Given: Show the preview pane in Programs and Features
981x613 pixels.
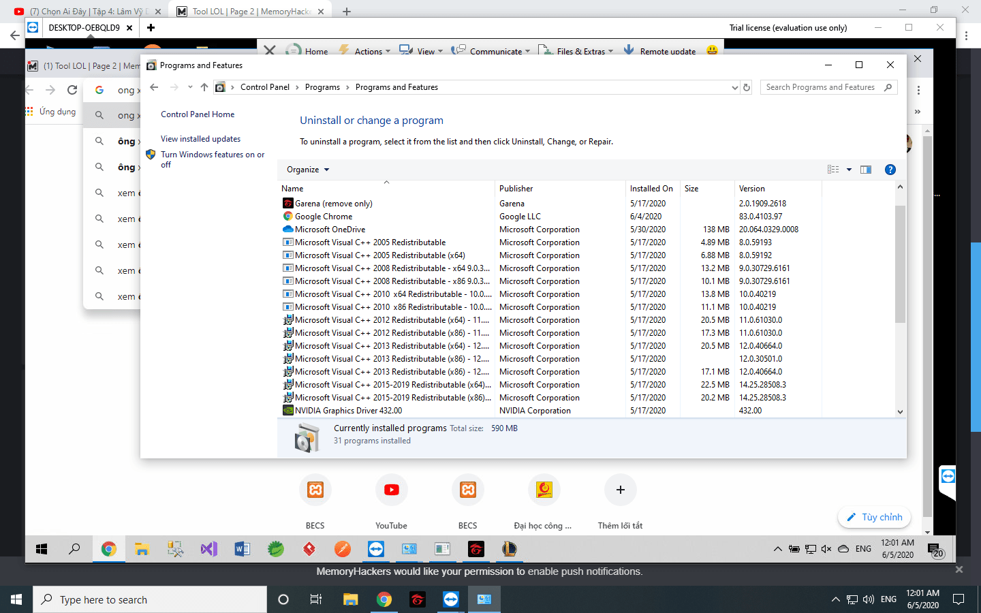Looking at the screenshot, I should coord(866,170).
